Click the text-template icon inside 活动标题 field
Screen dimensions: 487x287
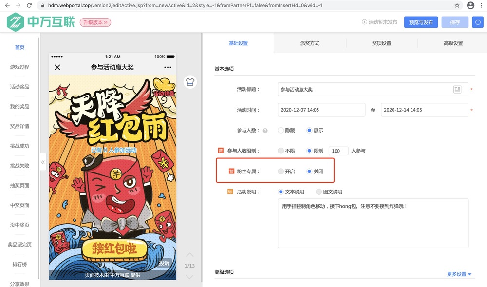[x=457, y=89]
